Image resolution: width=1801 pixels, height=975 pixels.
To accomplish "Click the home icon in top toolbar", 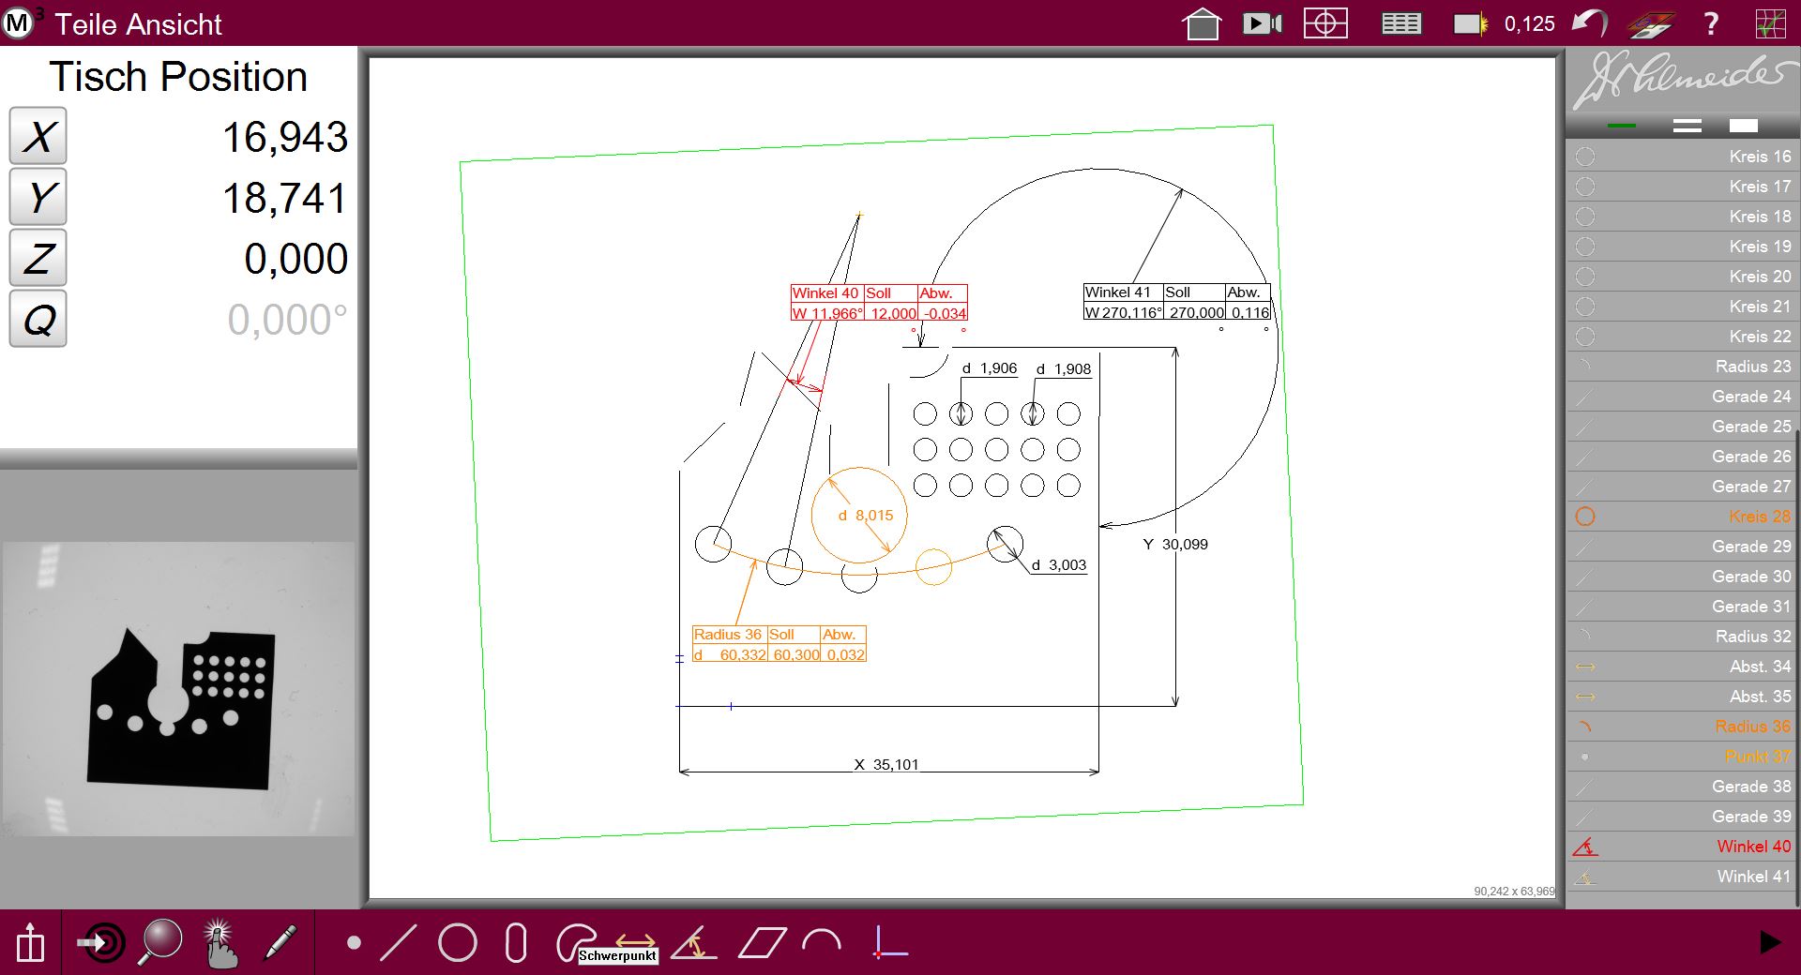I will pos(1202,23).
